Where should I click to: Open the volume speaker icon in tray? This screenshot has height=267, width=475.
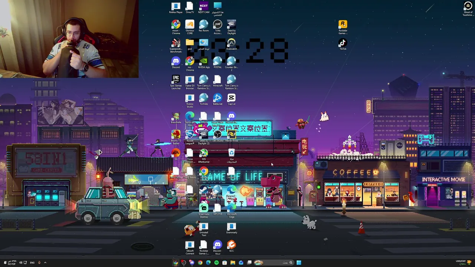coord(20,263)
